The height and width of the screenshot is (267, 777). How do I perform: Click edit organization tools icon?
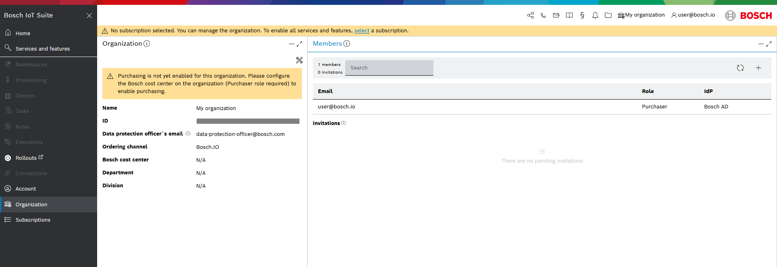tap(299, 60)
